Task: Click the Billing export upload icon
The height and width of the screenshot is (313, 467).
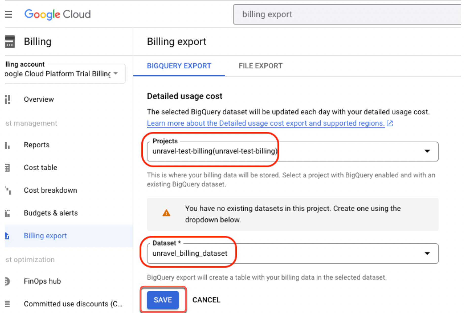Action: (7, 236)
